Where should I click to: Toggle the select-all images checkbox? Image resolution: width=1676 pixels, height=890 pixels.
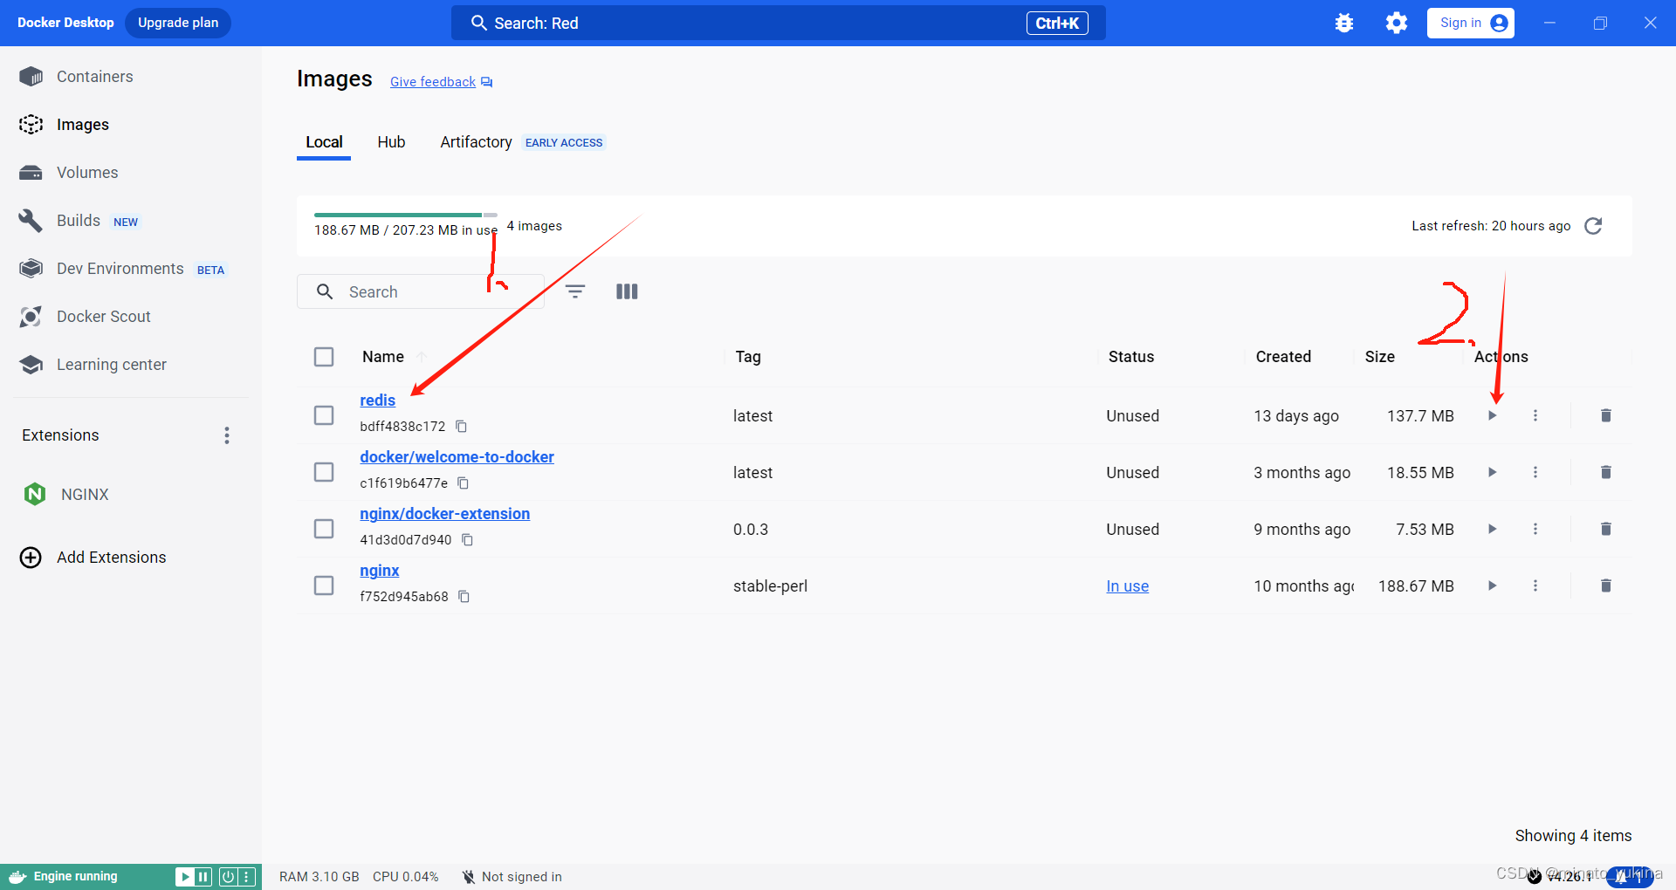click(324, 357)
